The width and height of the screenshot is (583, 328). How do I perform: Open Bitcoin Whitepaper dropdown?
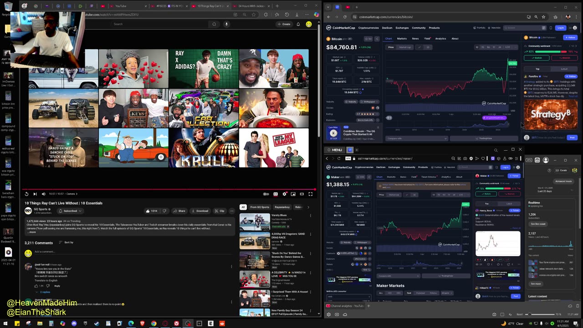coord(369,102)
